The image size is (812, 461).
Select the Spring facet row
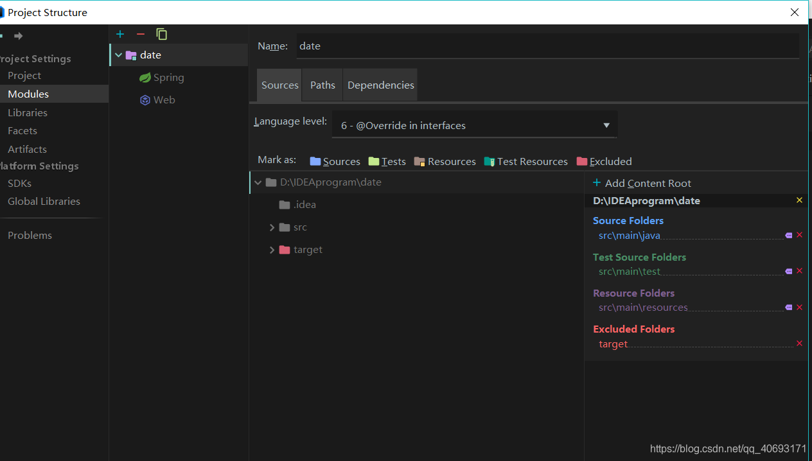coord(179,78)
